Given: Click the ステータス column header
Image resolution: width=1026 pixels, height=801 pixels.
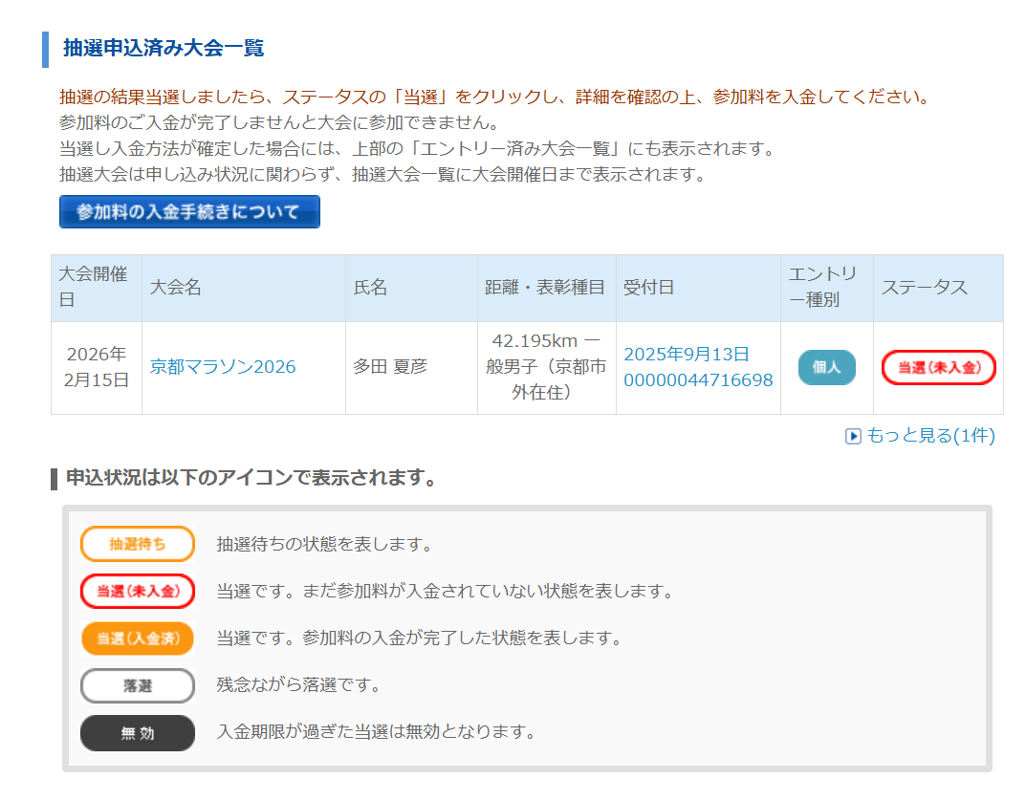Looking at the screenshot, I should 924,288.
